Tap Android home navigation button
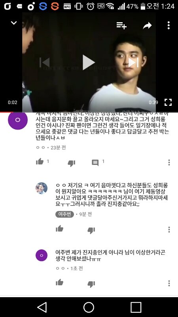The height and width of the screenshot is (317, 178). pos(89,307)
